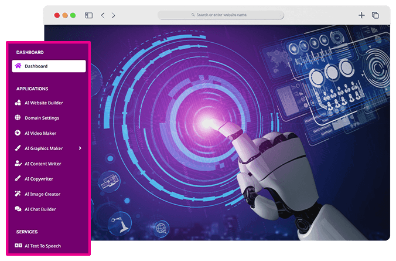Select the AI Copywriter pen icon
Image resolution: width=396 pixels, height=261 pixels.
click(18, 179)
